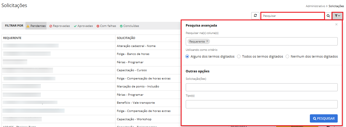Filter by Reprovadas status
The width and height of the screenshot is (346, 127).
tap(60, 26)
